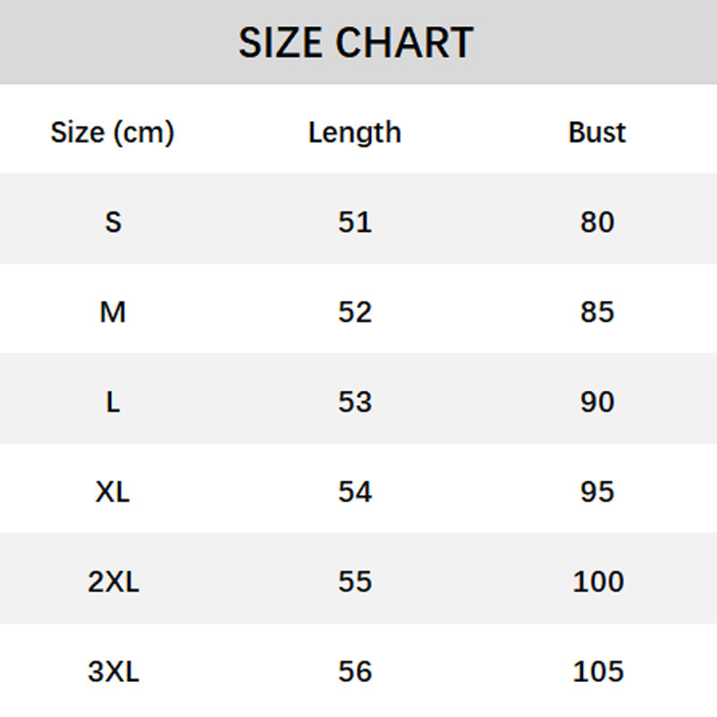Select the M size row label
Viewport: 717px width, 717px height.
pyautogui.click(x=113, y=312)
